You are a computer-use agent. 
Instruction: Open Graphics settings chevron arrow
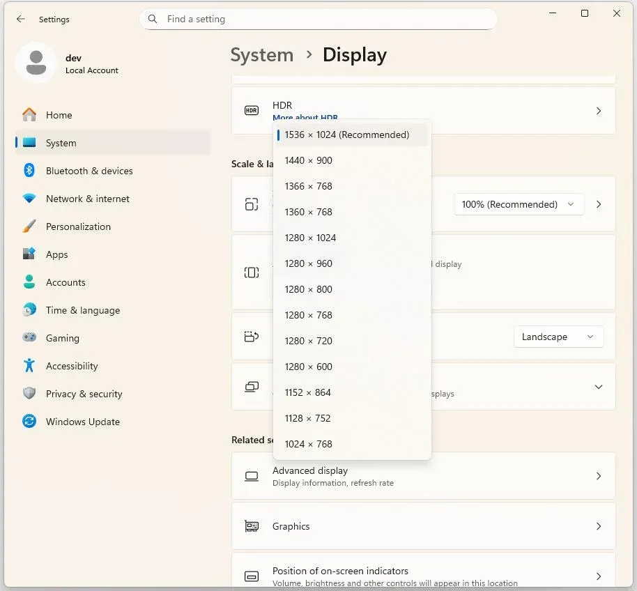point(599,526)
